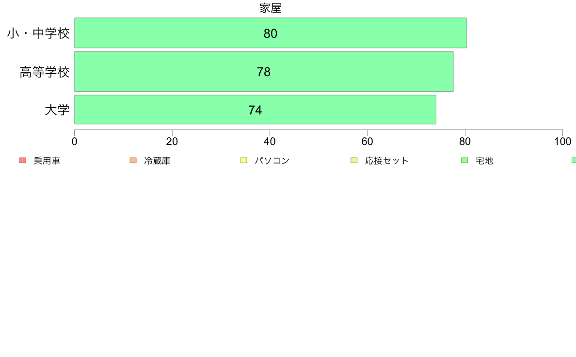Viewport: 576px width, 357px height.
Task: Select the 宅地 legend label
Action: click(x=484, y=161)
